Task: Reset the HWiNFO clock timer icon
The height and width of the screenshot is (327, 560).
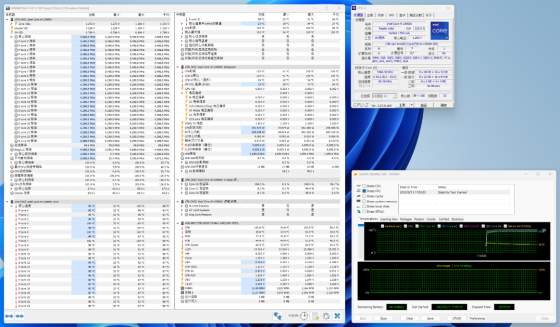Action: tap(304, 316)
